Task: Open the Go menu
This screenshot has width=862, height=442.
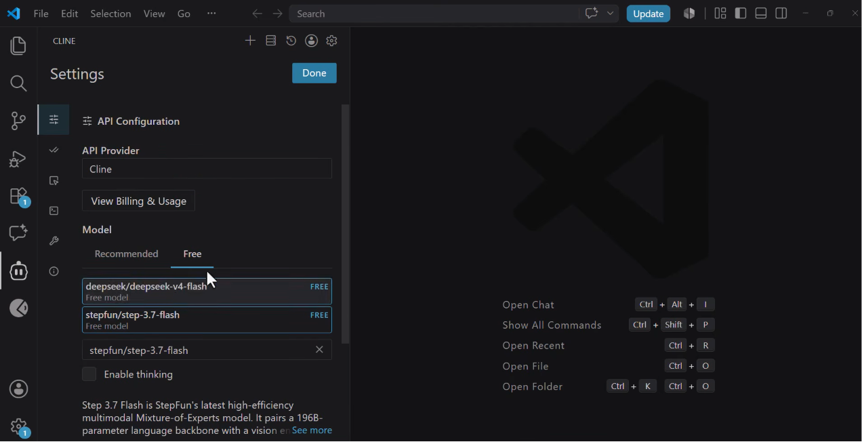Action: [184, 14]
